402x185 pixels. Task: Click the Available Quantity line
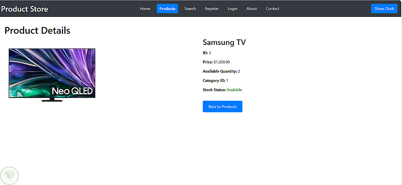[x=221, y=71]
